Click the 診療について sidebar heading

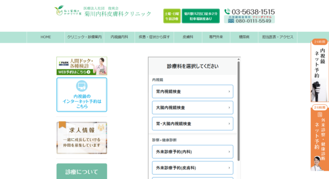[x=82, y=171]
